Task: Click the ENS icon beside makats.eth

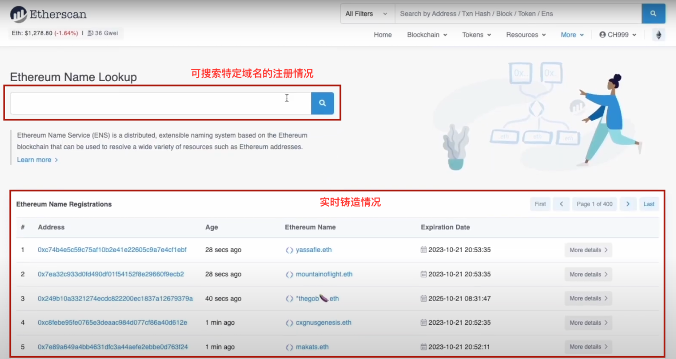Action: [289, 347]
